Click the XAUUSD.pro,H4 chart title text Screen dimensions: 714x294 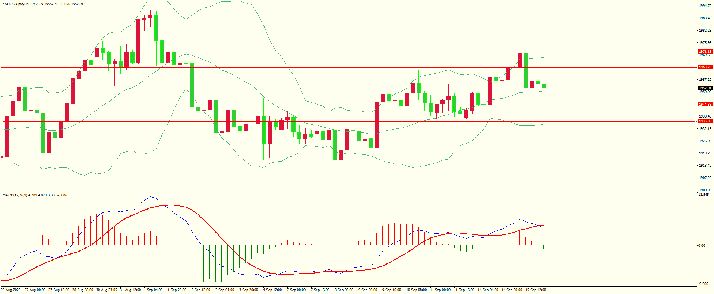(x=16, y=4)
